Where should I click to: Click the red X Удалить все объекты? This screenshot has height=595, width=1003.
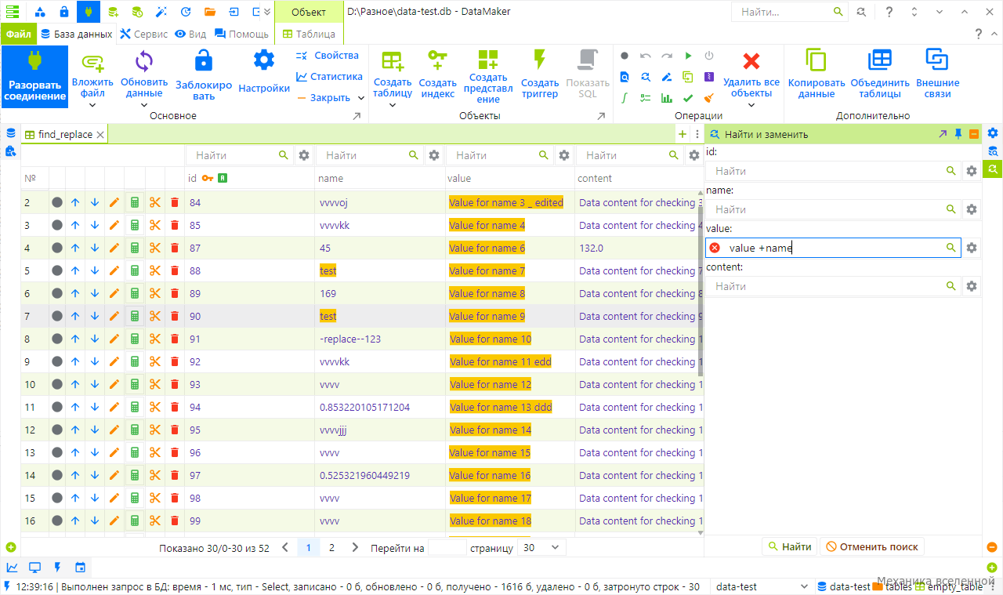pos(751,61)
